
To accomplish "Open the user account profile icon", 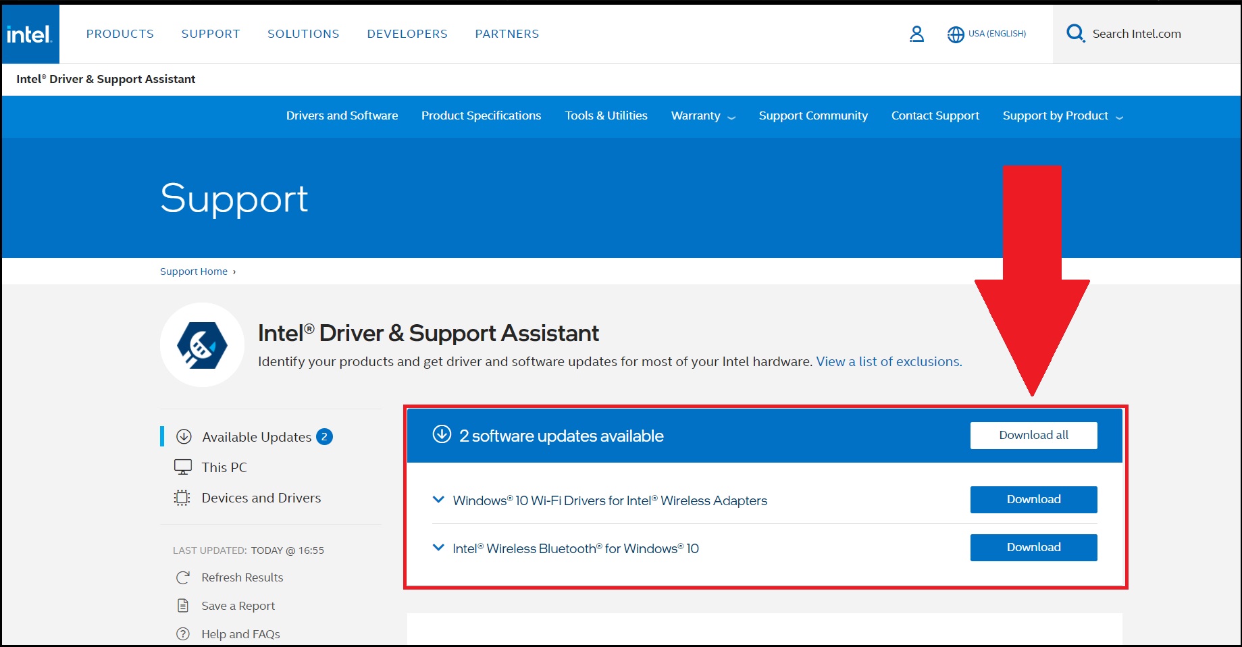I will [916, 34].
